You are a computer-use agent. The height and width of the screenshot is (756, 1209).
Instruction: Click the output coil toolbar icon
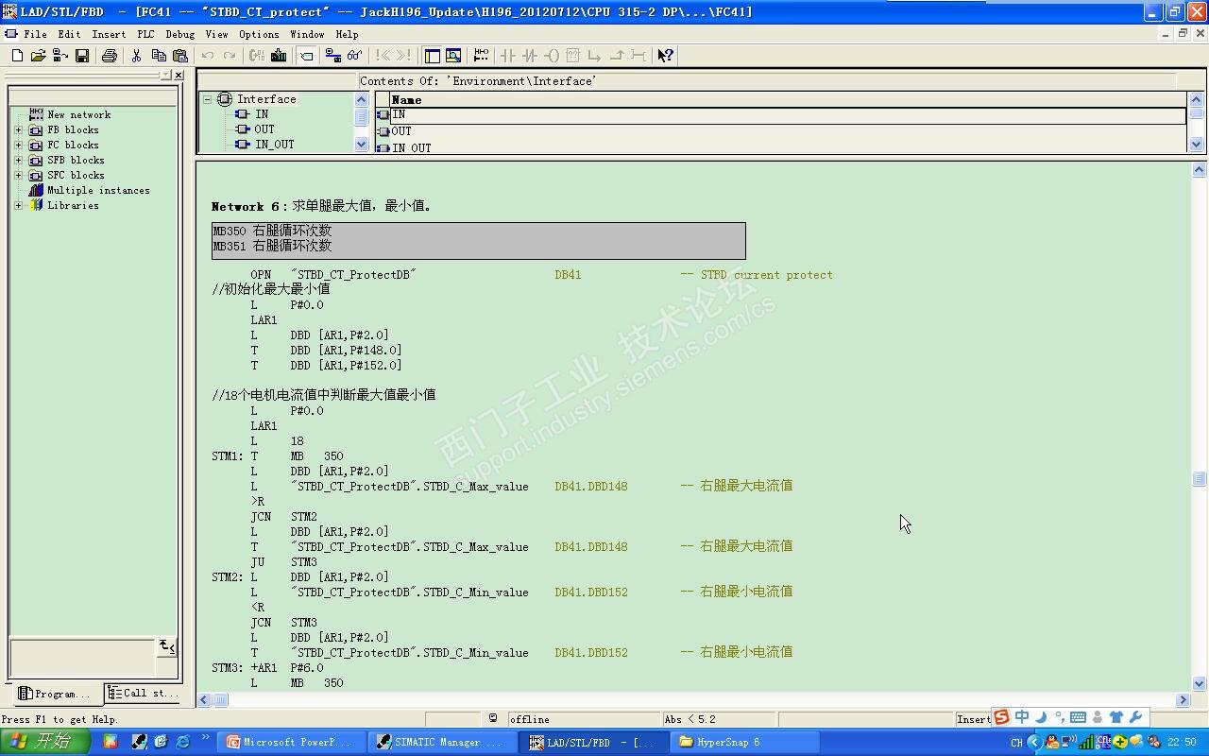(x=552, y=56)
